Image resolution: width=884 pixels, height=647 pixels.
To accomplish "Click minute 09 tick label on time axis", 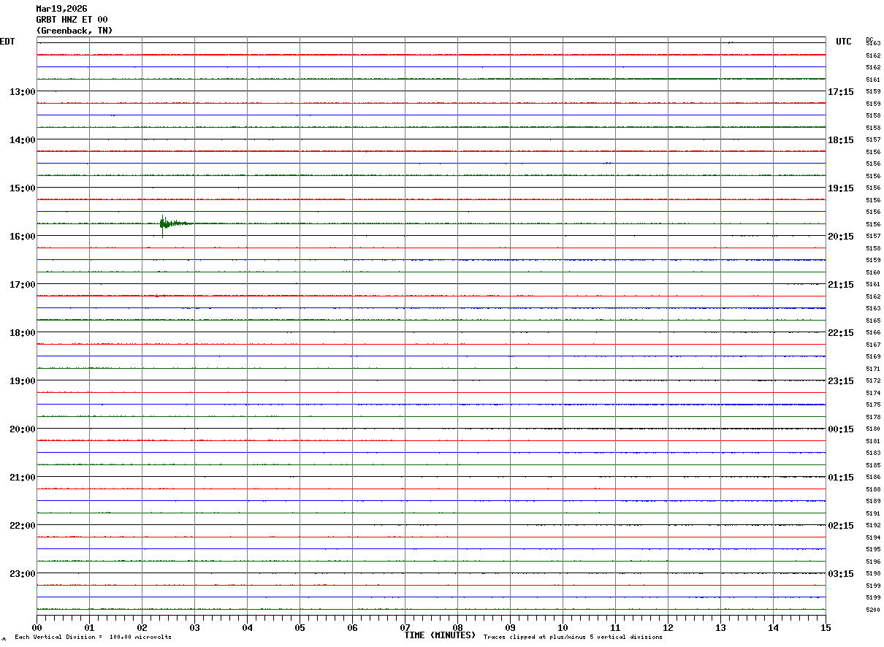I will (x=510, y=627).
